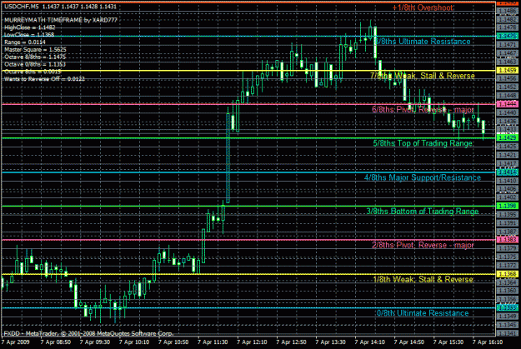Click the 'Master Square = 1.5625' text
The image size is (521, 349).
coord(35,49)
